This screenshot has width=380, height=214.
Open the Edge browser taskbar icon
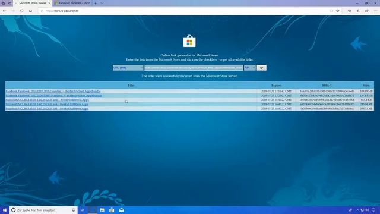click(92, 210)
